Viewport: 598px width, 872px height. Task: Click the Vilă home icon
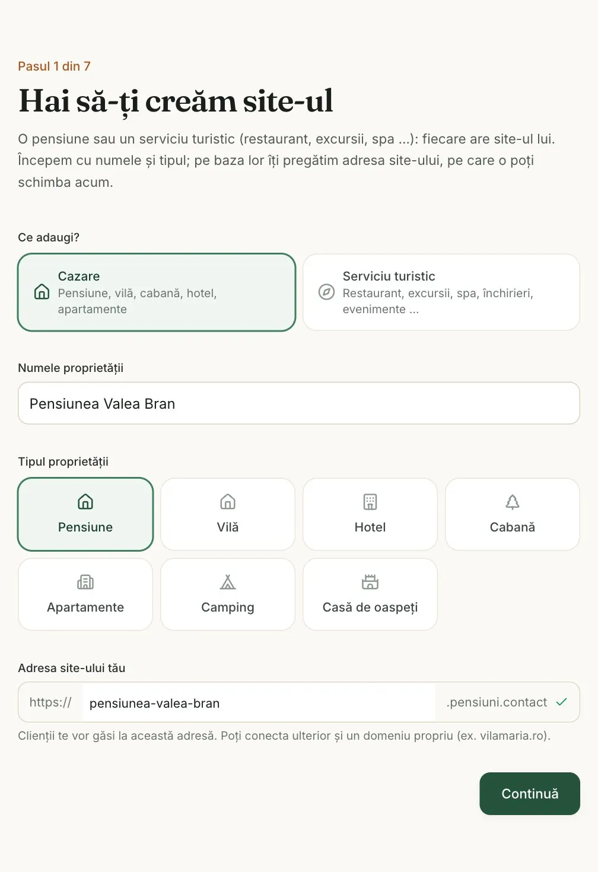[228, 502]
